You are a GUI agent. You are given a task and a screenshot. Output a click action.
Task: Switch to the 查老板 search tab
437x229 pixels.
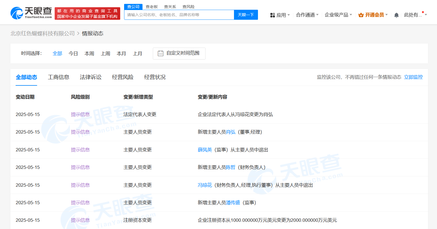click(x=152, y=6)
